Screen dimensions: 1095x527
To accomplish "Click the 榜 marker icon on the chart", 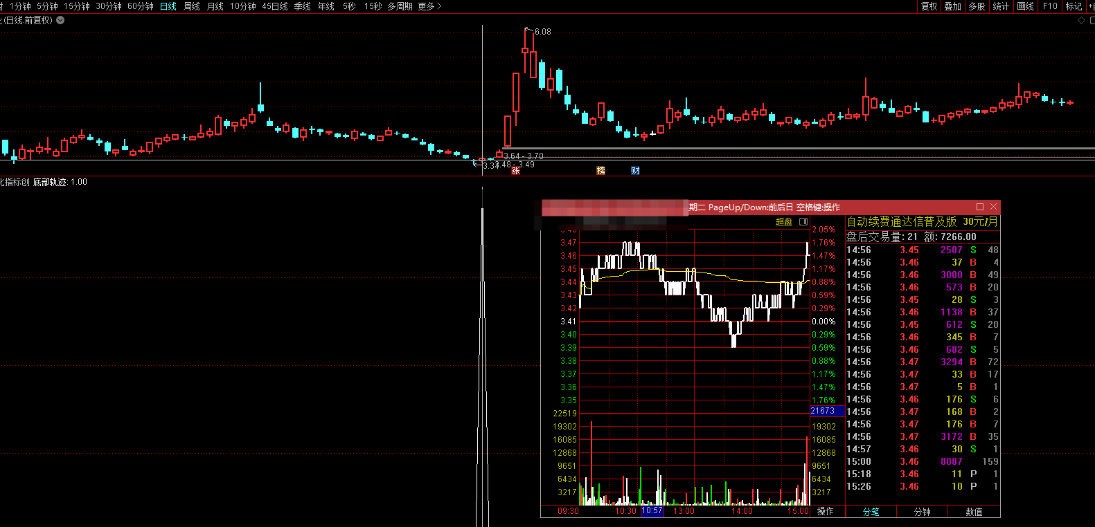I will [x=600, y=171].
